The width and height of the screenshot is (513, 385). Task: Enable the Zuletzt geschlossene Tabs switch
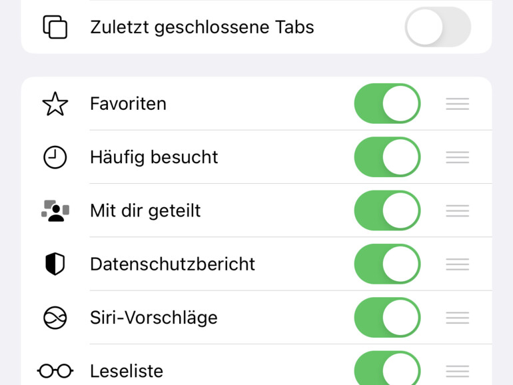(438, 27)
